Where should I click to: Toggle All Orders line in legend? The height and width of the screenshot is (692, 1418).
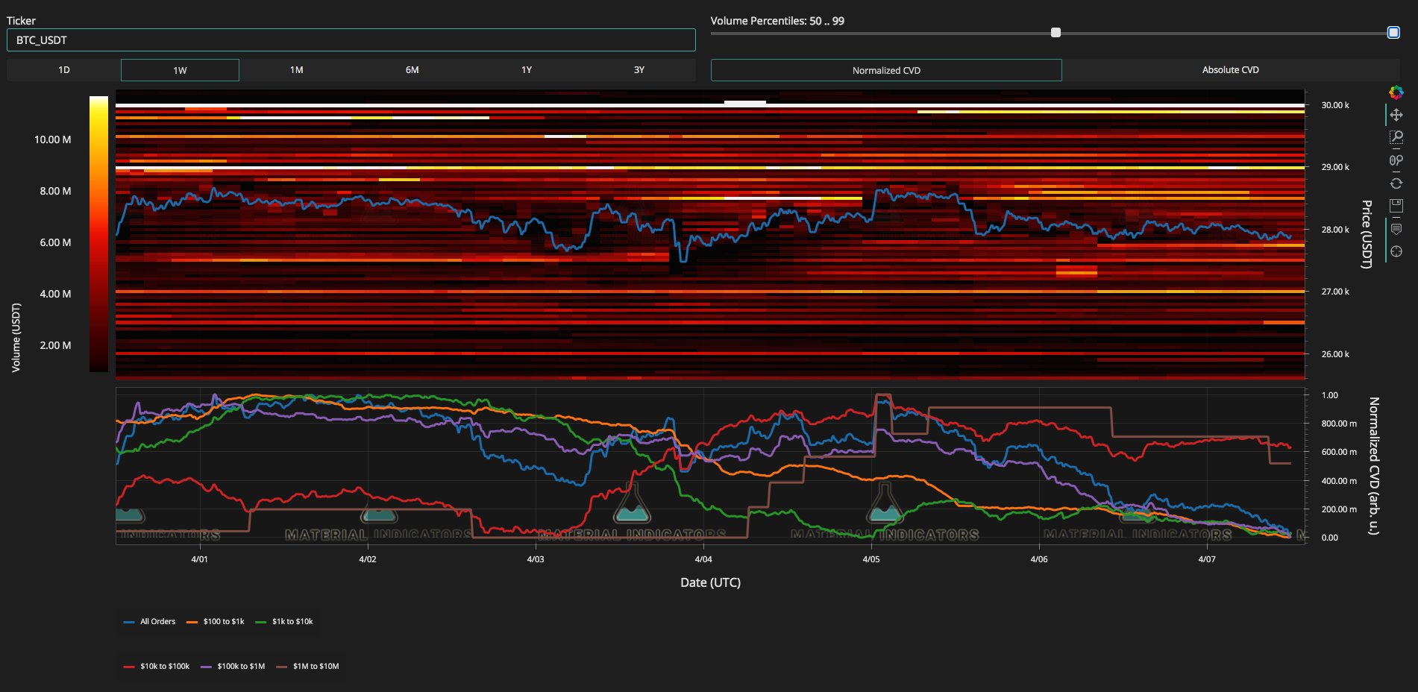click(150, 622)
